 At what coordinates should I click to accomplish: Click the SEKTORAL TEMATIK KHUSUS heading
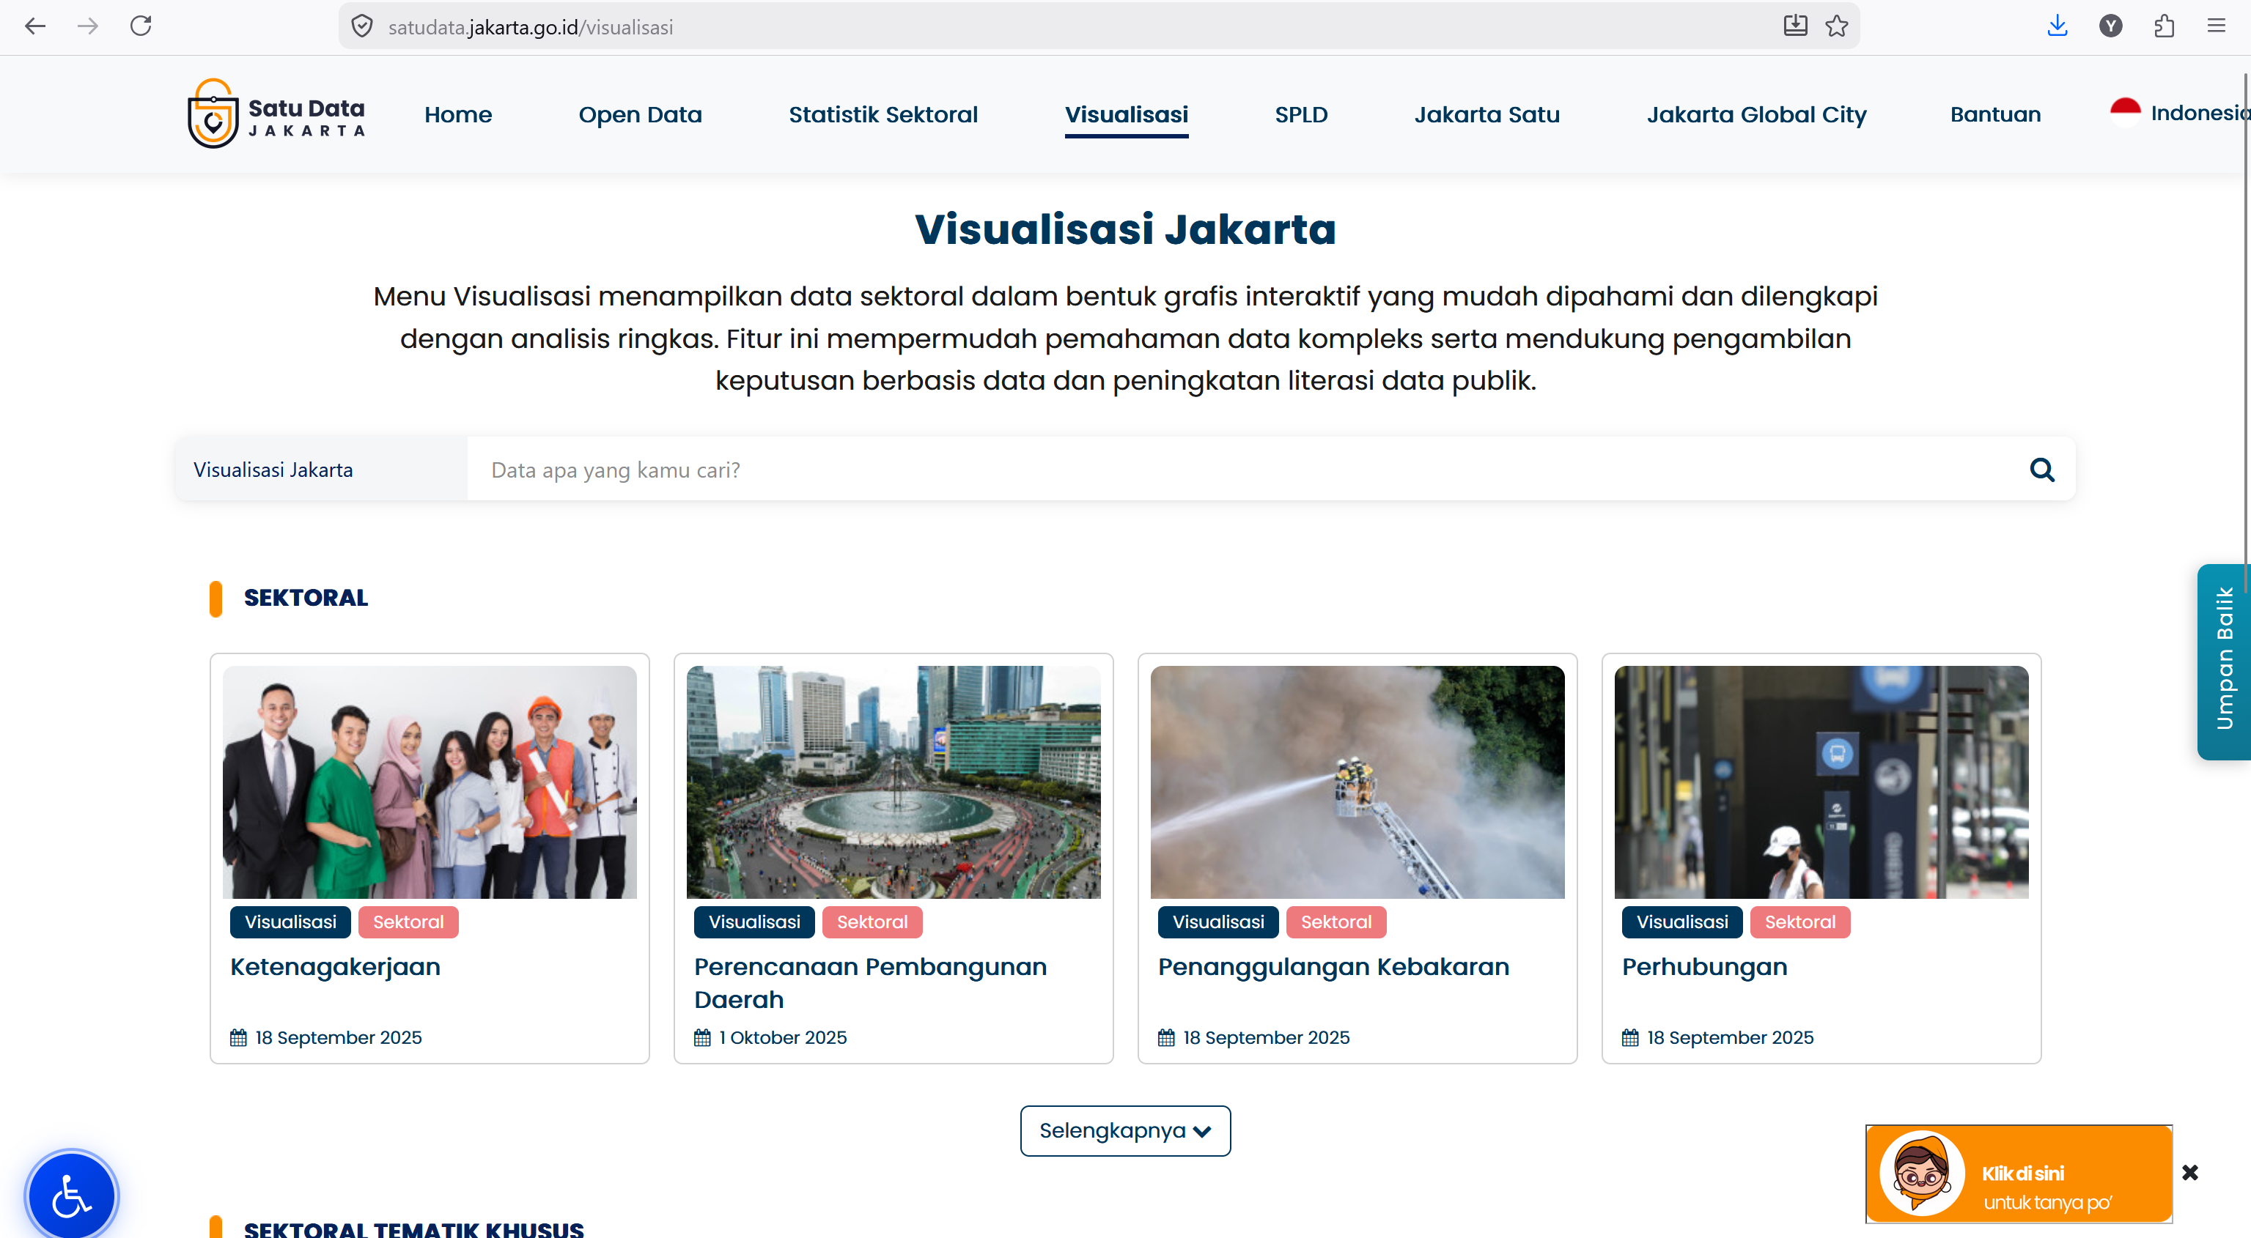pos(413,1228)
